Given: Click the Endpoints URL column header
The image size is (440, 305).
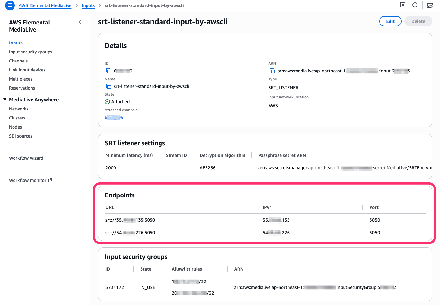Looking at the screenshot, I should (x=110, y=207).
